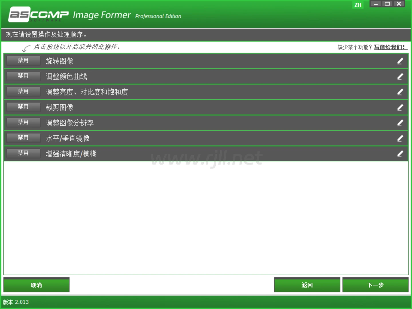The width and height of the screenshot is (412, 309).
Task: Click the ASCOMP logo
Action: [x=39, y=14]
